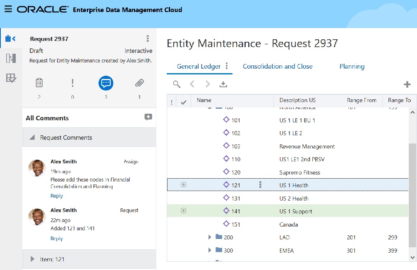Click 'US 2 Health' description cell
417x270 pixels.
point(294,198)
